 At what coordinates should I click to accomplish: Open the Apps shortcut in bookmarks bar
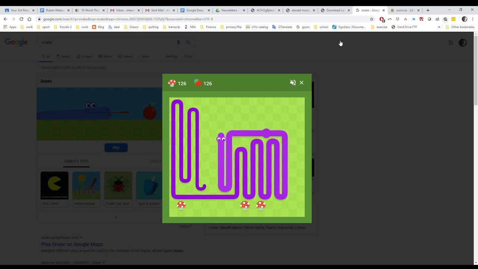pyautogui.click(x=10, y=27)
